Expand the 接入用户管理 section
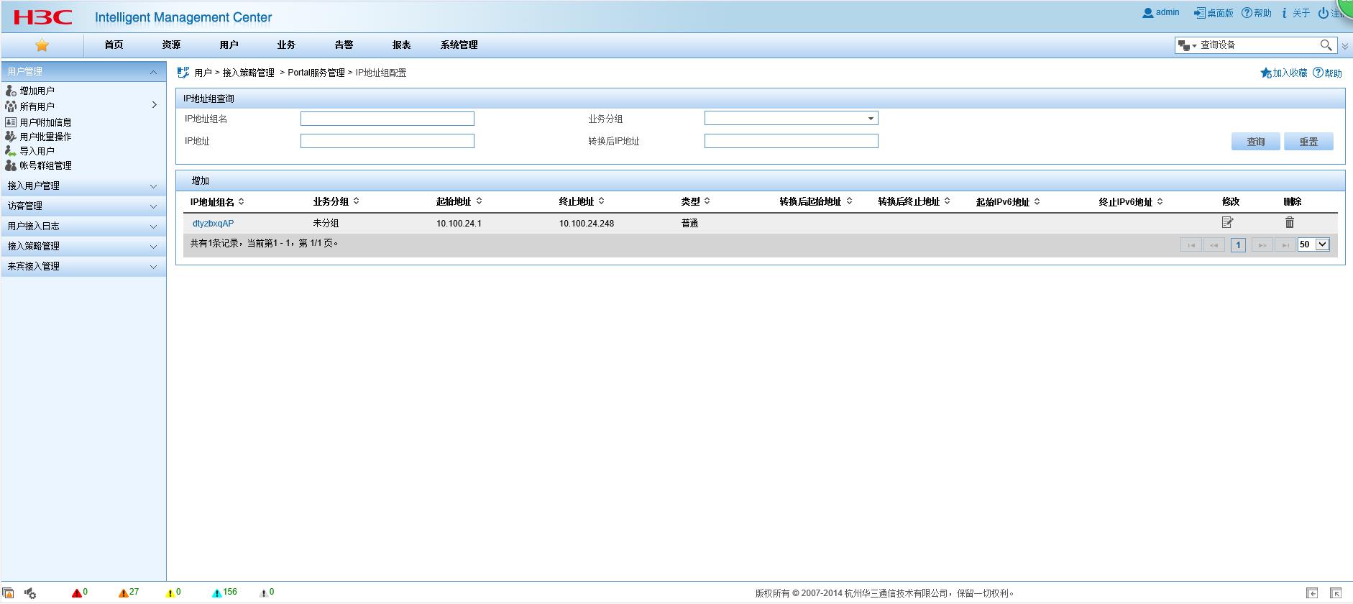The image size is (1353, 604). click(x=83, y=186)
